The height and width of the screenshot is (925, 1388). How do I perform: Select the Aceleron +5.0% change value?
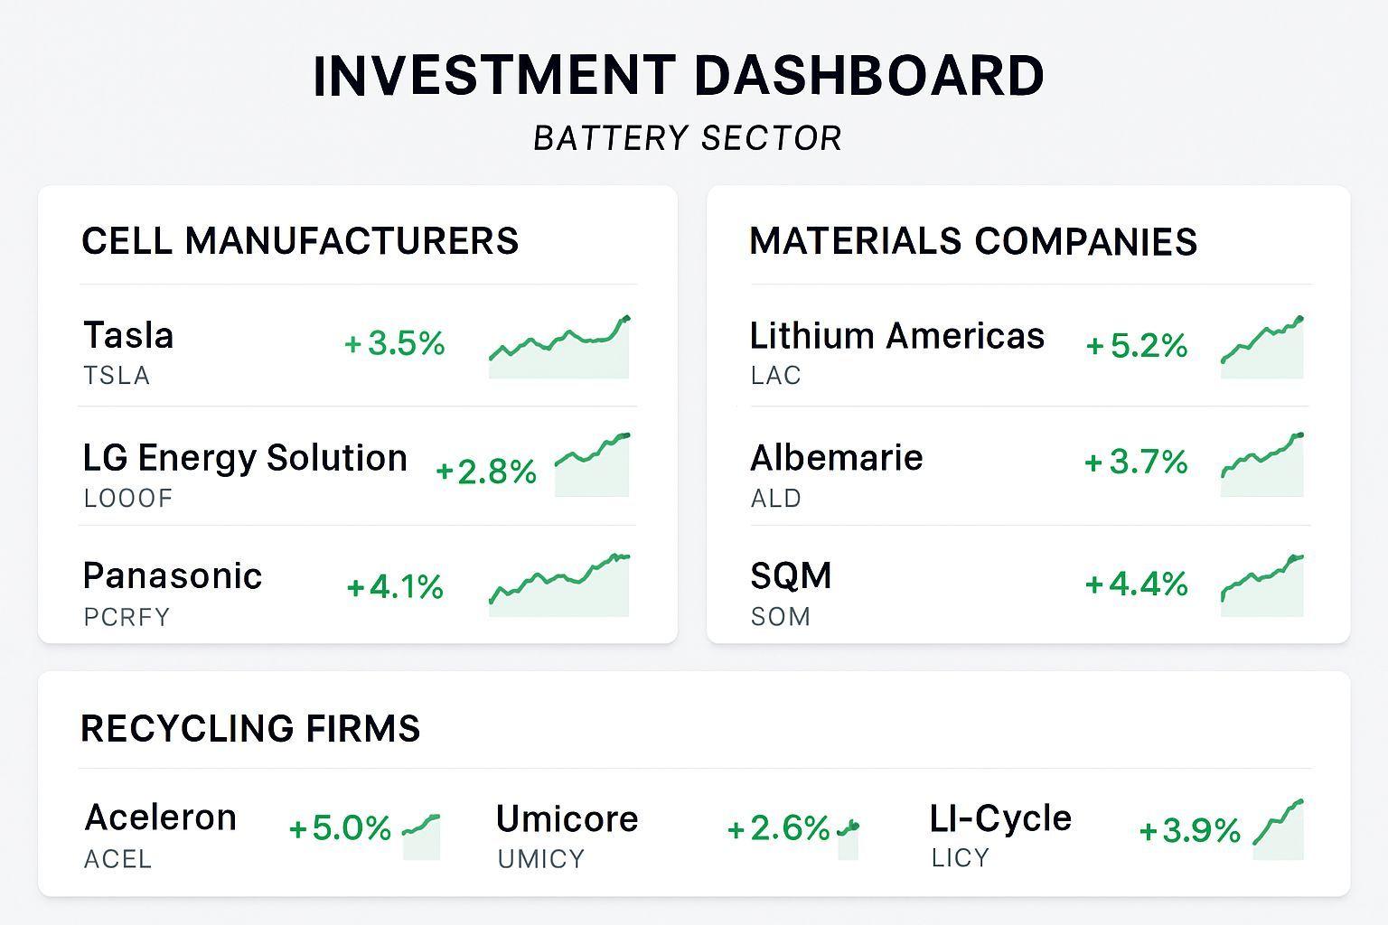(x=340, y=828)
